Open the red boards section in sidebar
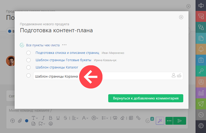Viewport: 206px width, 133px height. 201,16
